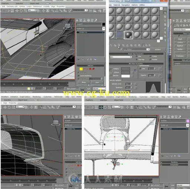Click Grow button in Selection rollout

(x=97, y=82)
